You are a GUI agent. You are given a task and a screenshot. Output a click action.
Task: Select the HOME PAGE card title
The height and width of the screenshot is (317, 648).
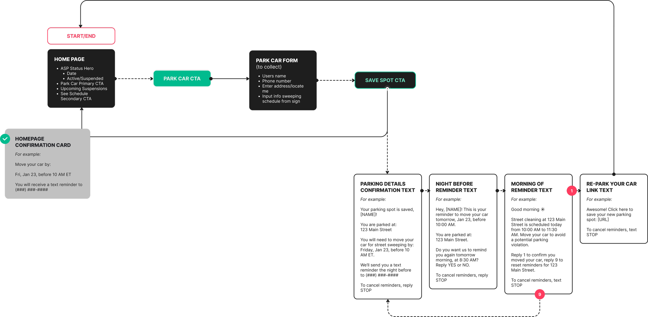point(69,59)
